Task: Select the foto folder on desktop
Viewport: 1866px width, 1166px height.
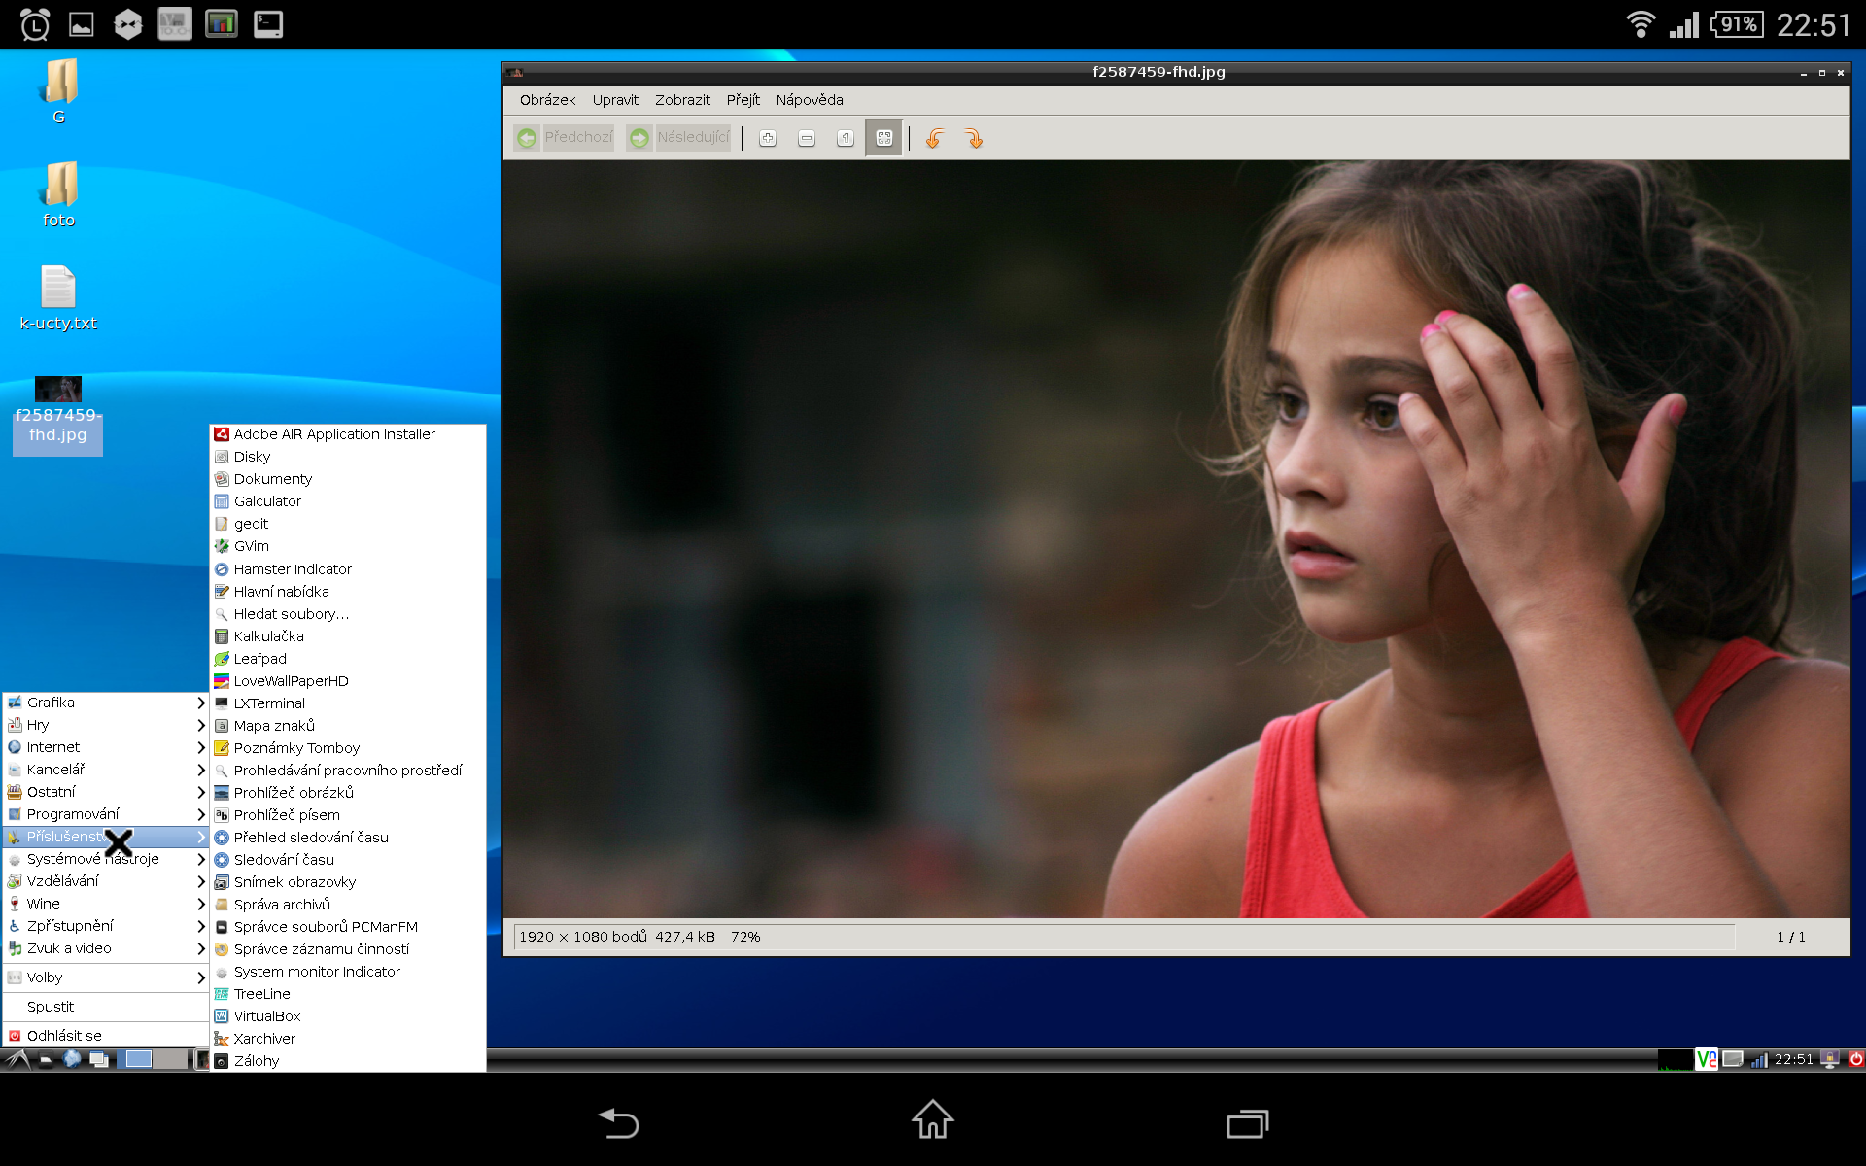Action: point(58,195)
